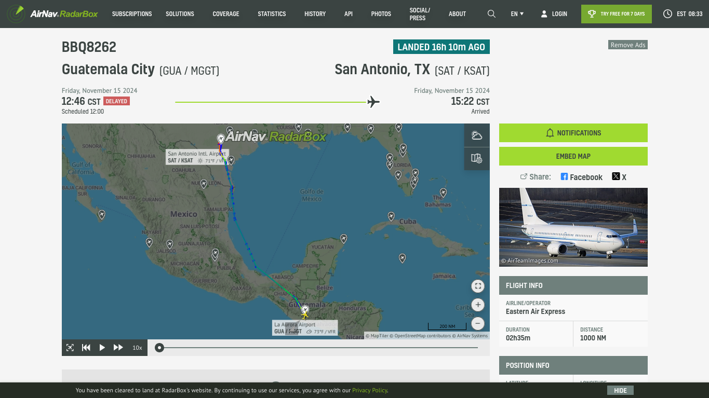Zoom in the map with plus button

(x=478, y=305)
